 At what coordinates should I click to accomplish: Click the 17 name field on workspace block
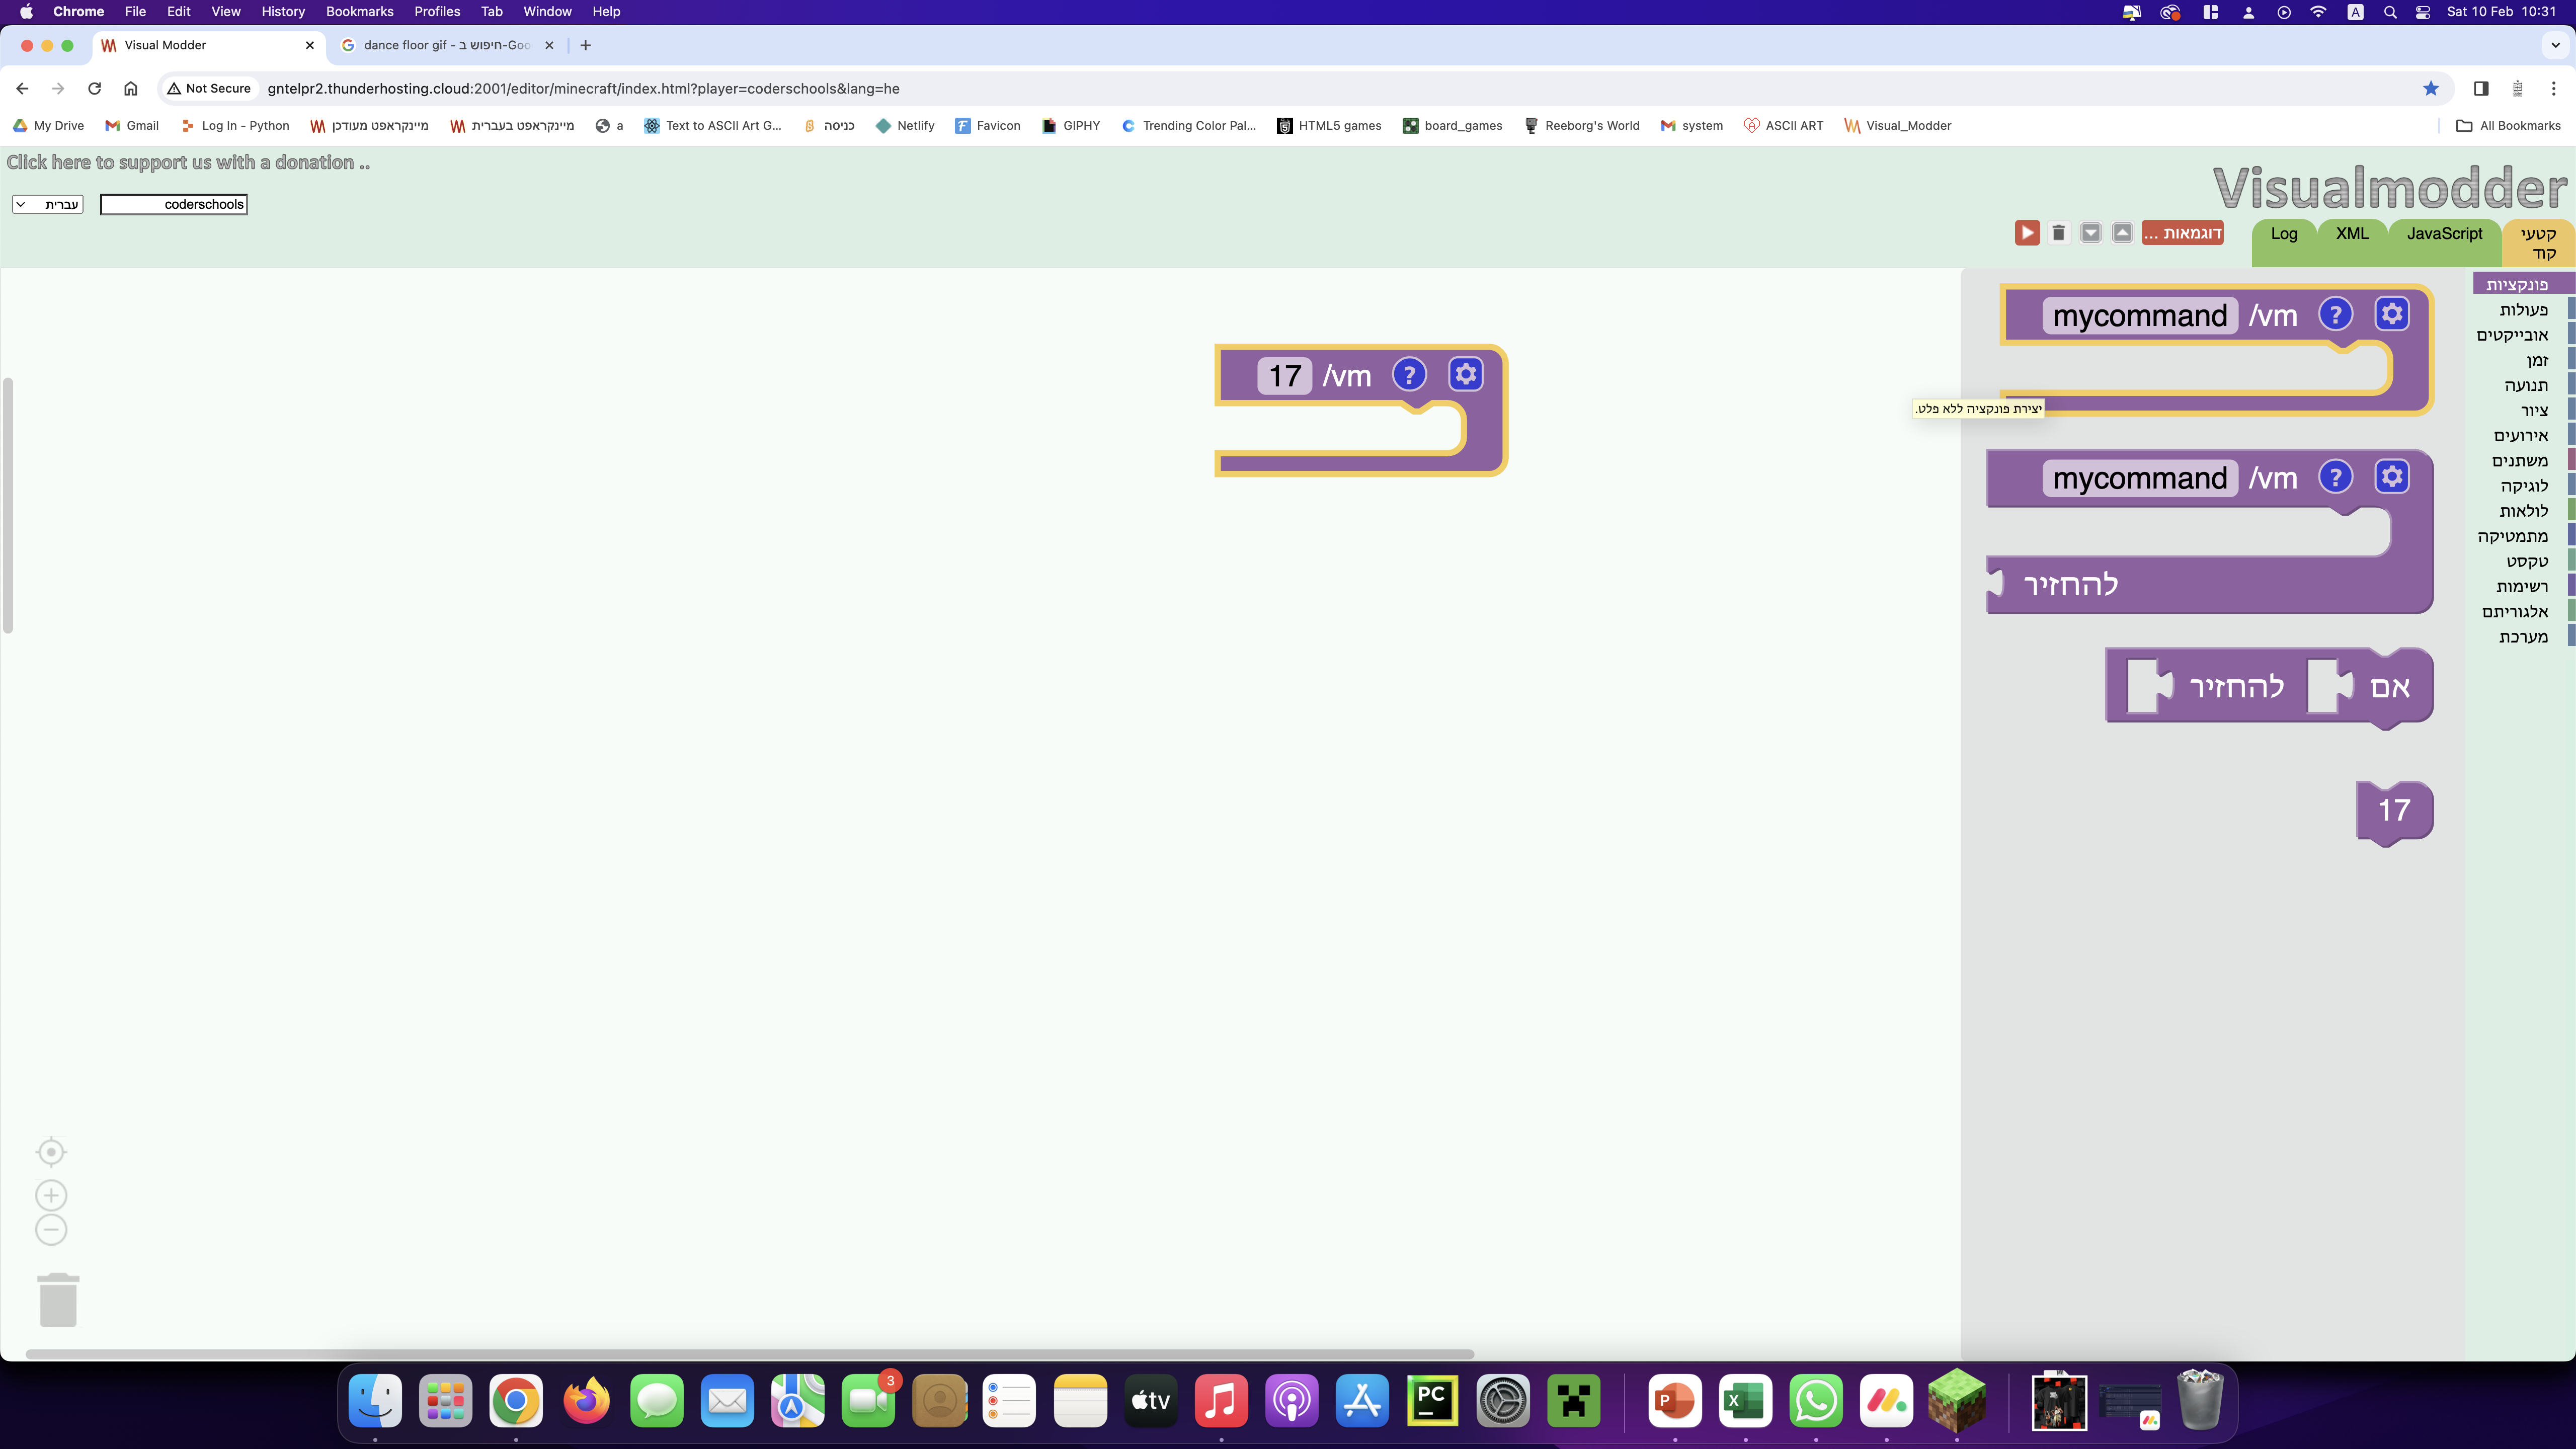tap(1285, 376)
